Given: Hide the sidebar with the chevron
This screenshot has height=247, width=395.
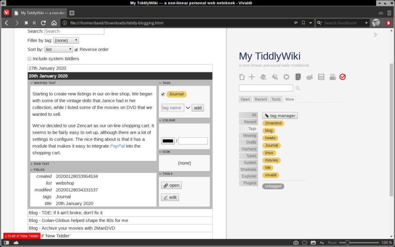Looking at the screenshot, I should [375, 35].
